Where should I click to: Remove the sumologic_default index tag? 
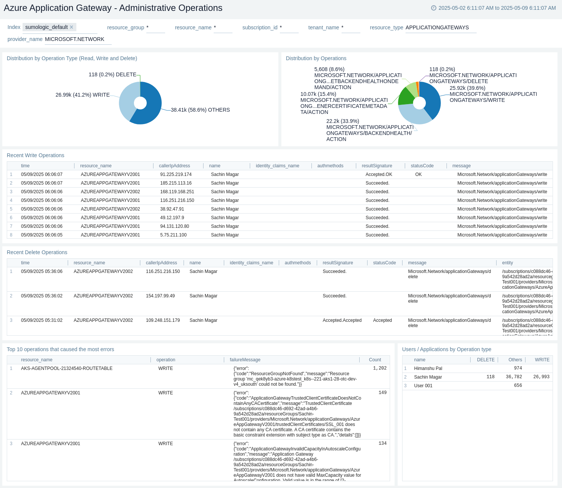(x=71, y=27)
